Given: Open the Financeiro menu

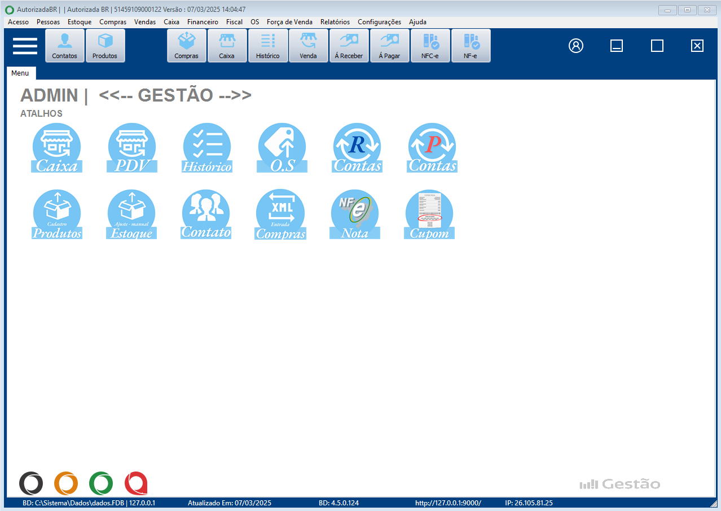Looking at the screenshot, I should pos(203,22).
